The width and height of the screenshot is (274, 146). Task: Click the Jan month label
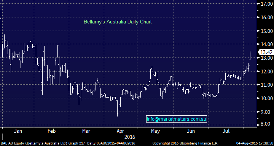point(18,131)
